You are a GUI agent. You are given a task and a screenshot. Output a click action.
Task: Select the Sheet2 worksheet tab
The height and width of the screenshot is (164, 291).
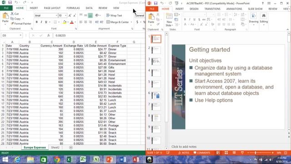pyautogui.click(x=55, y=148)
